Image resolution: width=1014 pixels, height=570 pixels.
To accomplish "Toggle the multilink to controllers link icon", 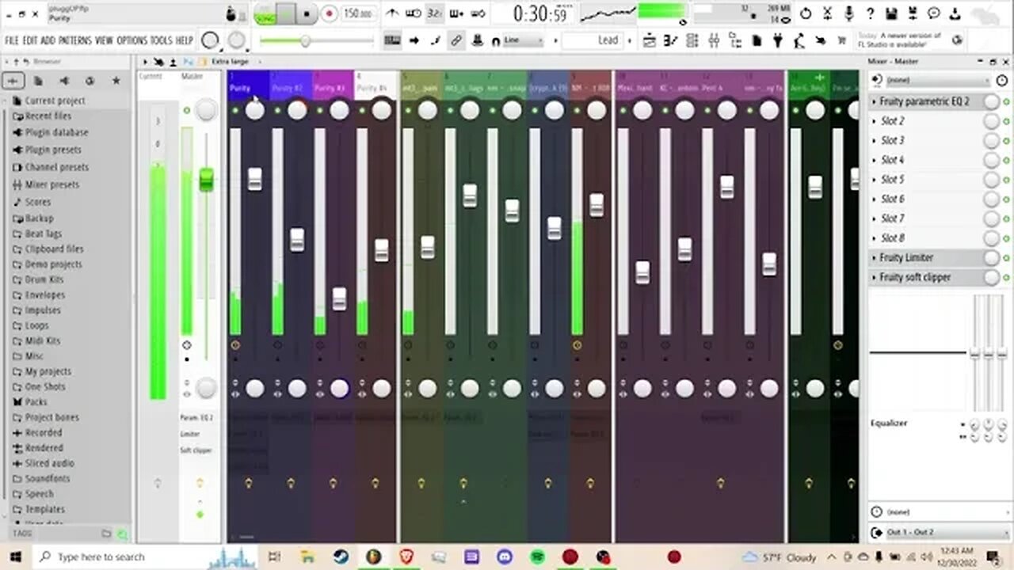I will click(x=456, y=40).
